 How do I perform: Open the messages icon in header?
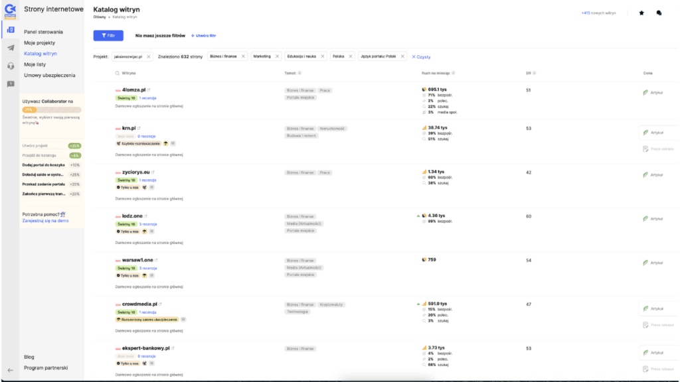click(x=659, y=13)
